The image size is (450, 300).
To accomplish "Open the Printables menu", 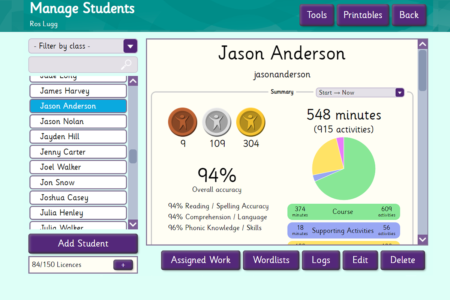I will click(x=363, y=15).
